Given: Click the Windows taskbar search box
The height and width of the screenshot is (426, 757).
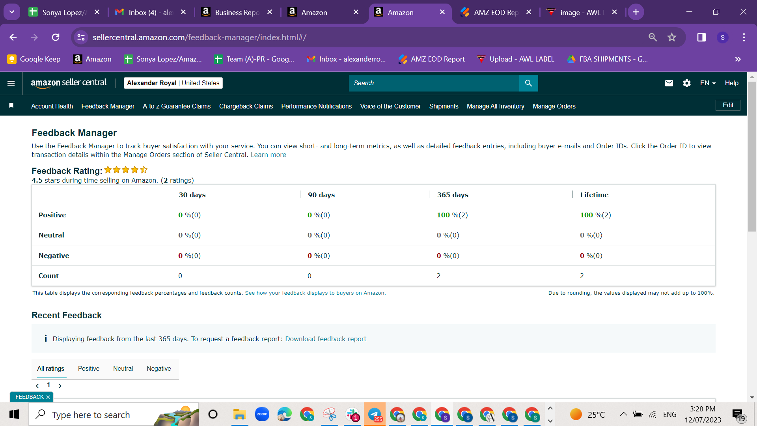Looking at the screenshot, I should 114,415.
